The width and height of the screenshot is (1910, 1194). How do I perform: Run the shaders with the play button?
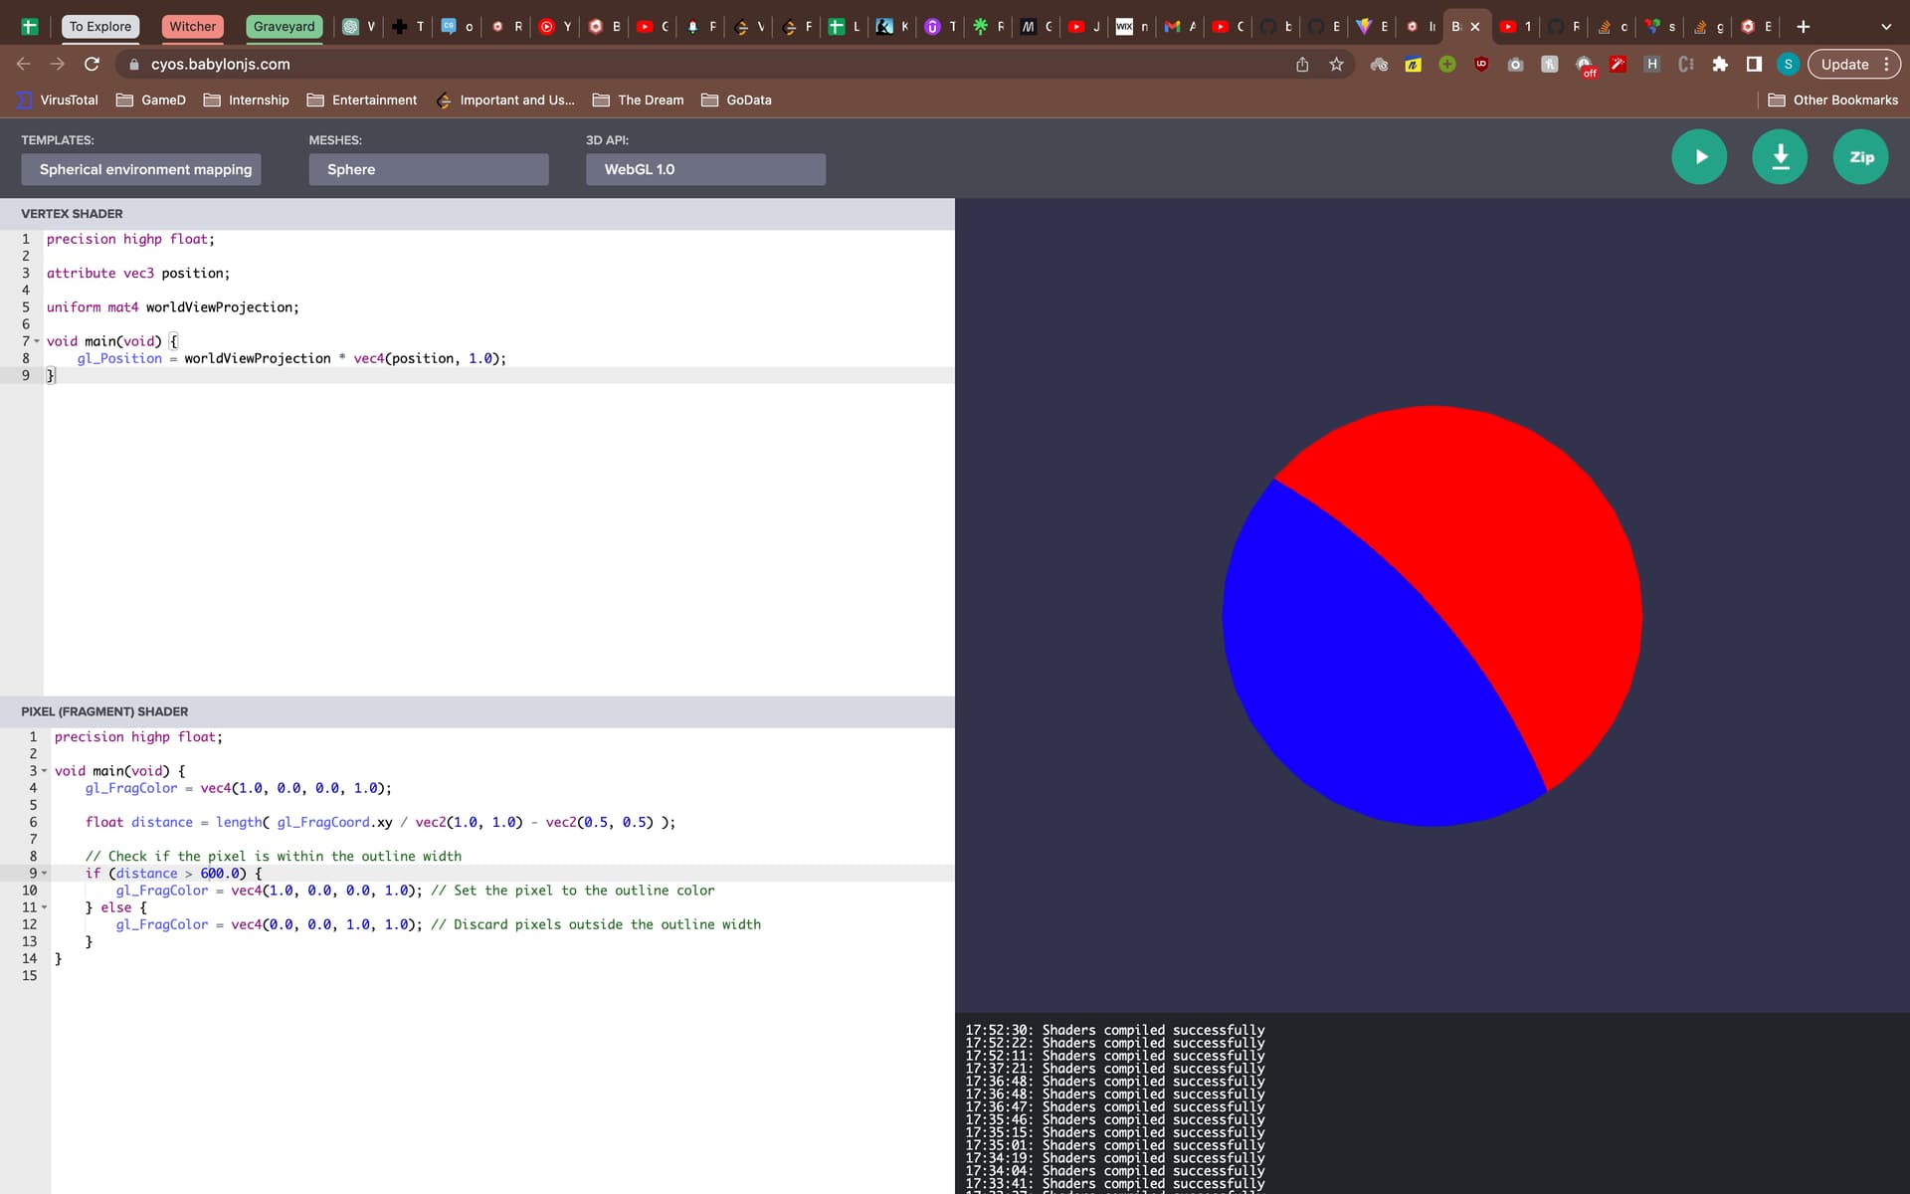[x=1699, y=157]
